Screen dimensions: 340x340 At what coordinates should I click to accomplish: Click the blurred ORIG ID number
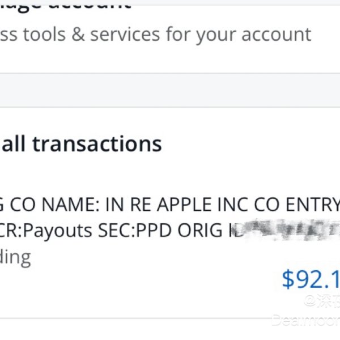click(283, 231)
